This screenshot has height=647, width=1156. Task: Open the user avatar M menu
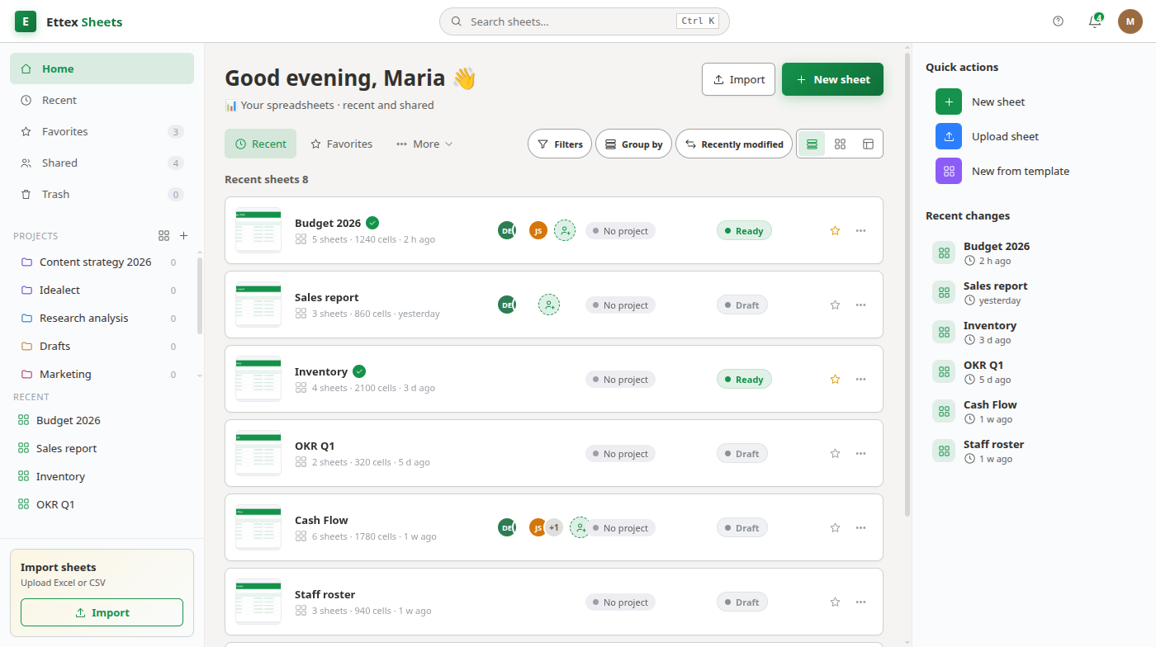(1130, 21)
